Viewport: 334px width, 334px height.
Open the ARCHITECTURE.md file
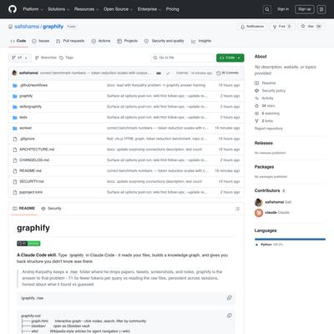tap(37, 149)
